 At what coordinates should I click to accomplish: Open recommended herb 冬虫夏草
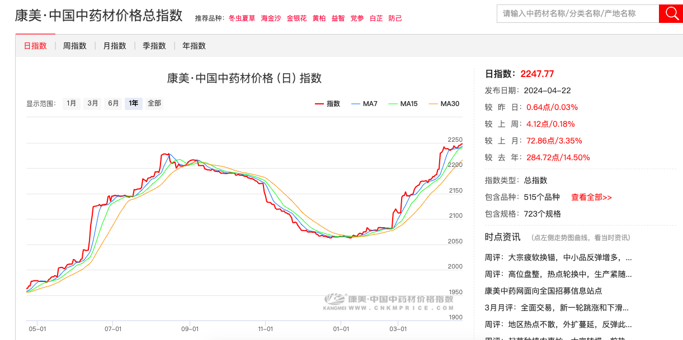[x=242, y=18]
